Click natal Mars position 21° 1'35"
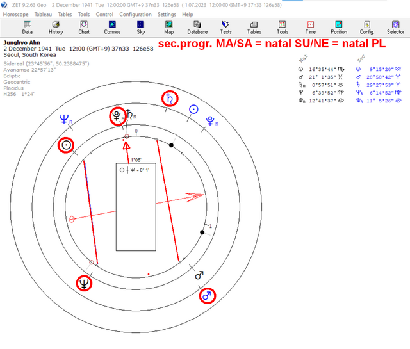Image resolution: width=410 pixels, height=349 pixels. click(322, 77)
